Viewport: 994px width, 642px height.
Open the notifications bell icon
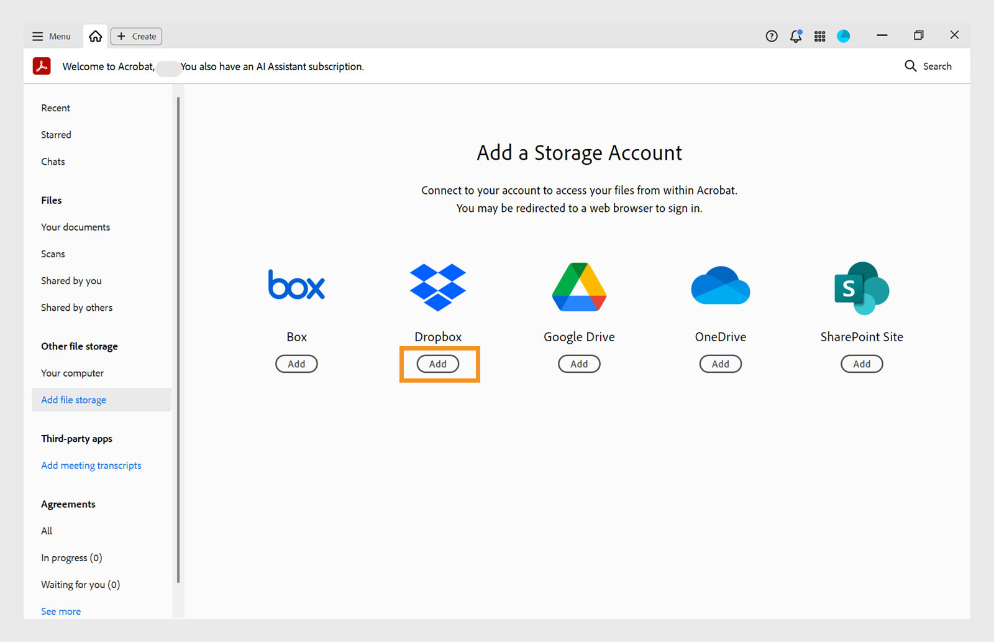(796, 37)
